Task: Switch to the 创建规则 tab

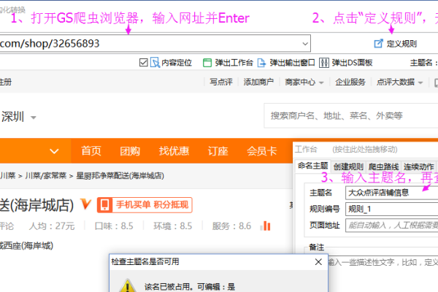Action: [x=348, y=167]
